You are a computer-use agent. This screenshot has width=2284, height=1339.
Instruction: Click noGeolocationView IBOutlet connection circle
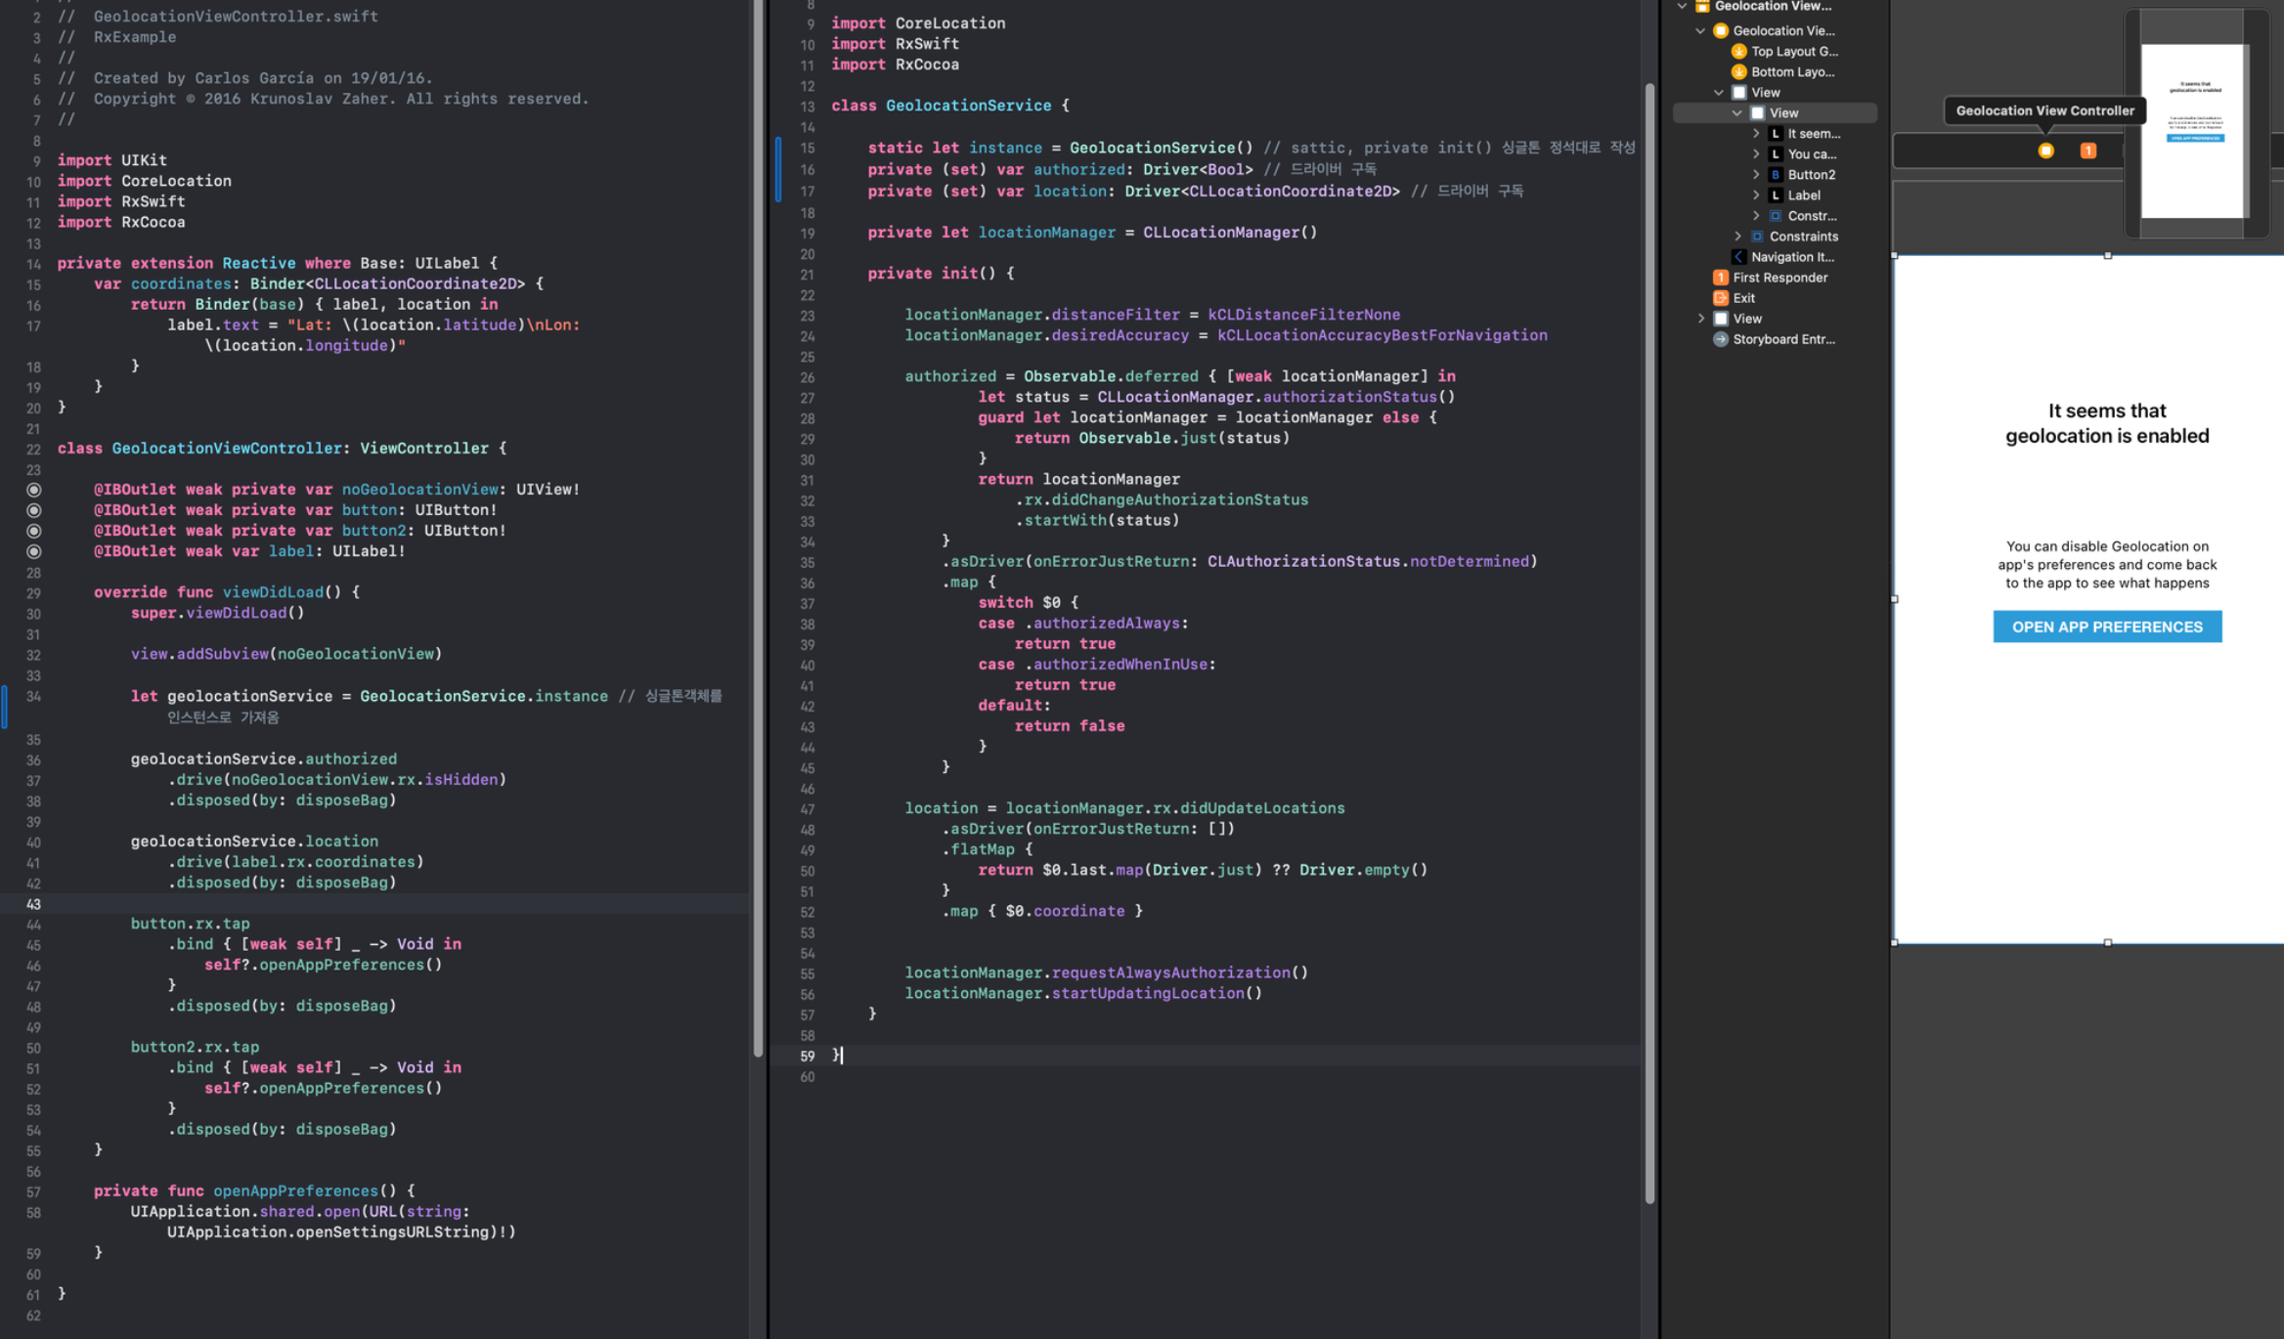point(33,490)
